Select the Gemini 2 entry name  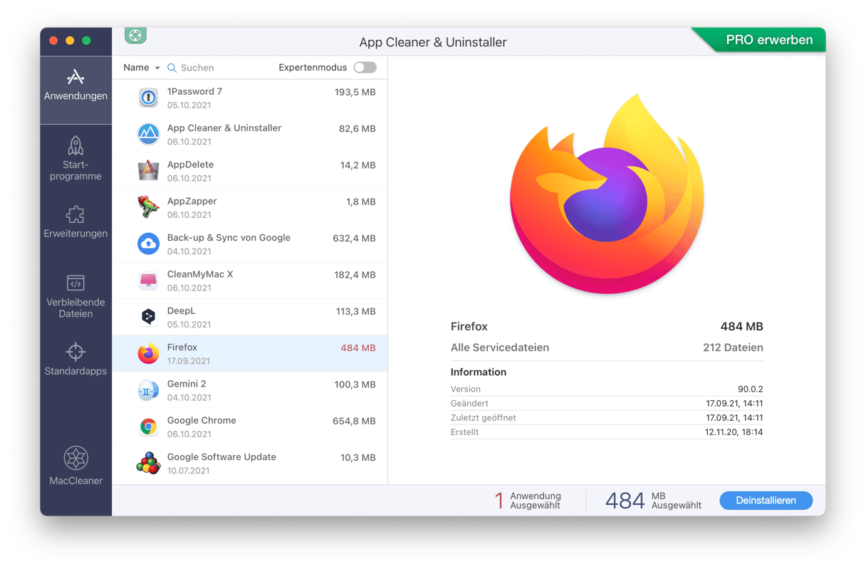click(x=187, y=384)
